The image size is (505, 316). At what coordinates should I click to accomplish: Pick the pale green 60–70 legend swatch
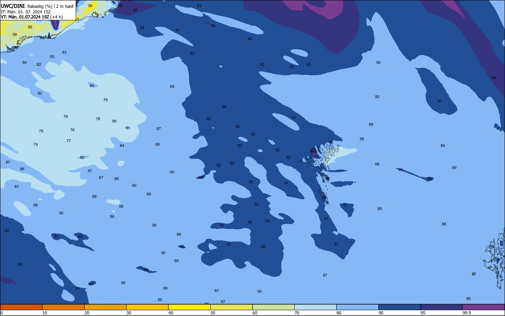click(273, 307)
